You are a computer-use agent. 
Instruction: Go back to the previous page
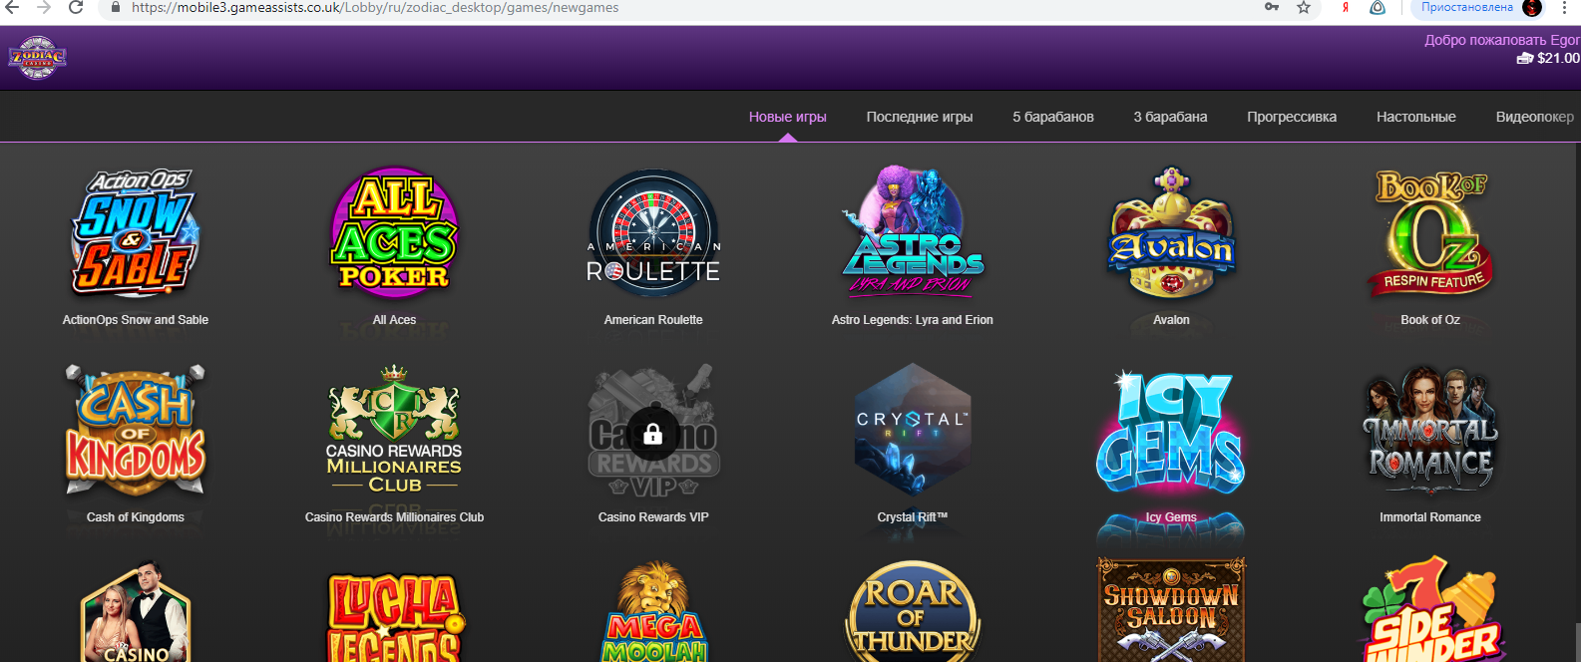[x=12, y=8]
